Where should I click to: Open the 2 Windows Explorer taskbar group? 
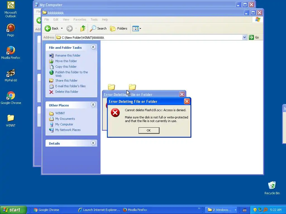pos(221,210)
